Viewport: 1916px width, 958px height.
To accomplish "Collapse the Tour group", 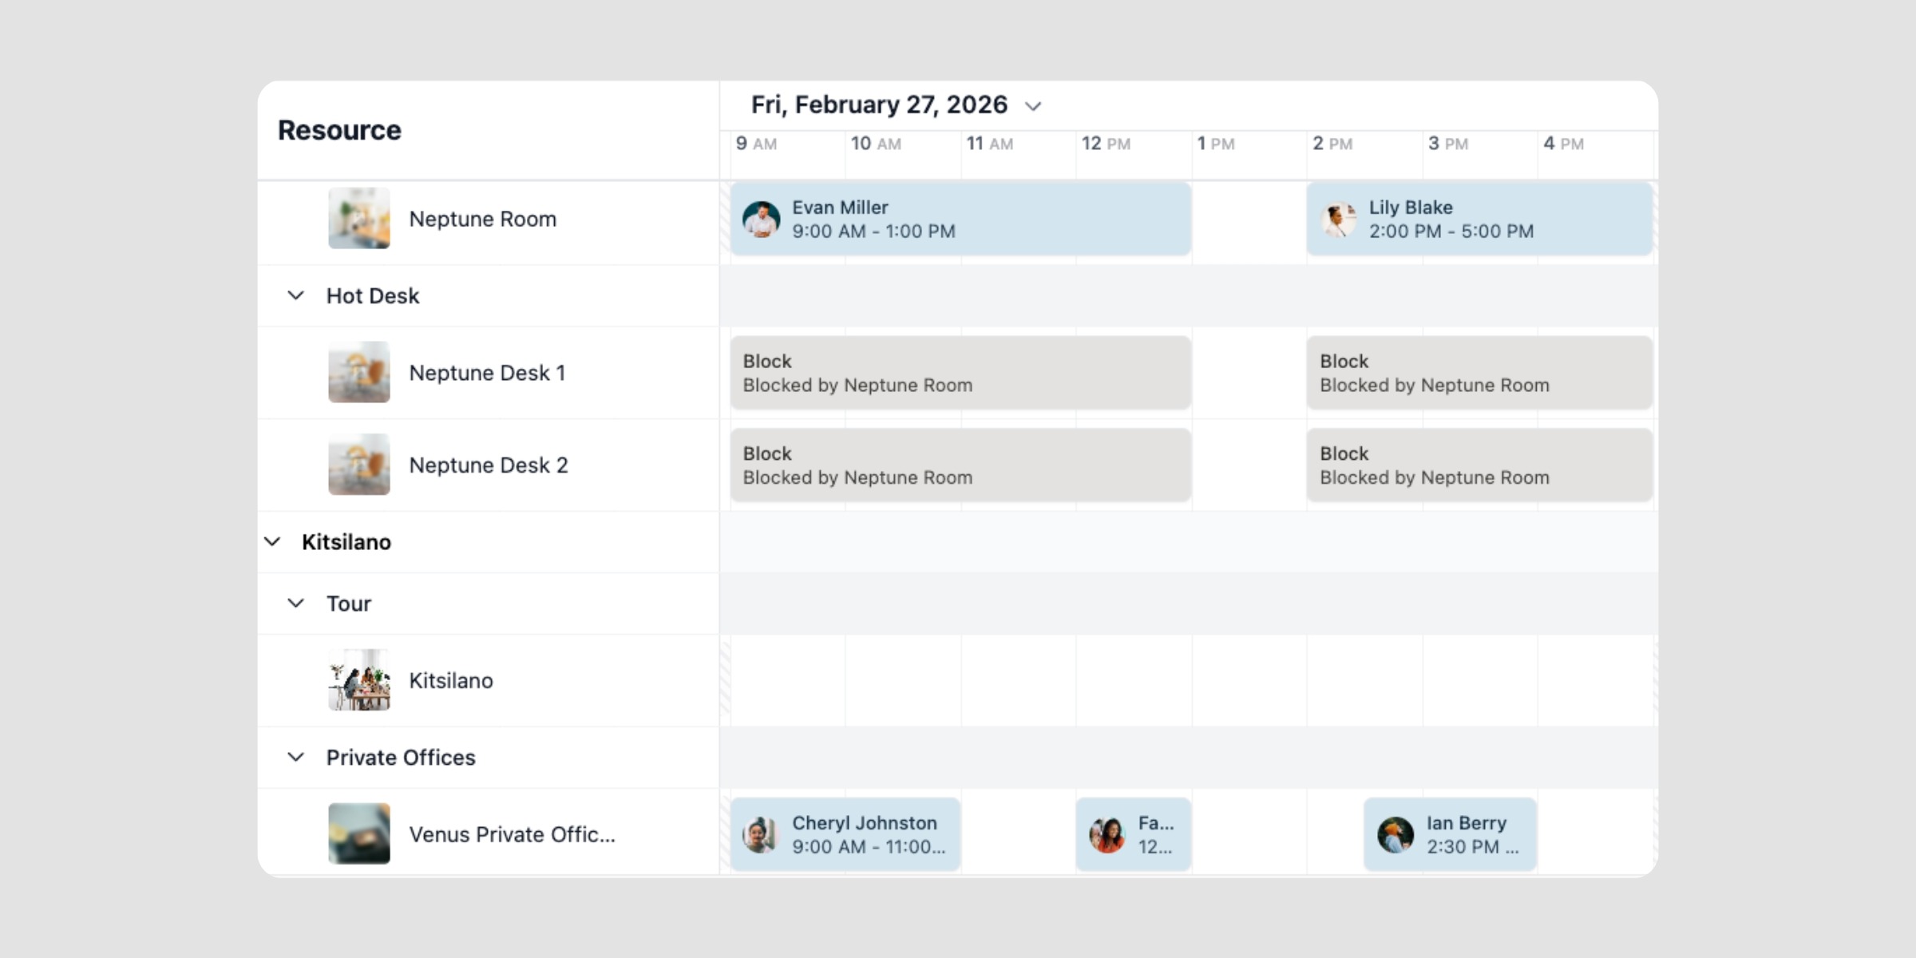I will [x=295, y=604].
